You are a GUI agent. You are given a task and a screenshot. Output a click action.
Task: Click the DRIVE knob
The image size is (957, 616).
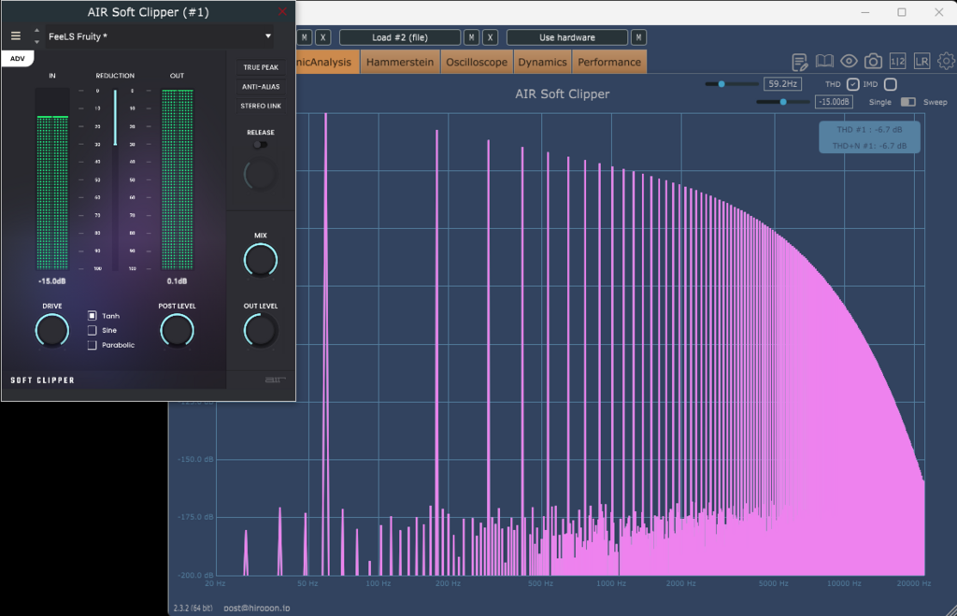(x=52, y=330)
